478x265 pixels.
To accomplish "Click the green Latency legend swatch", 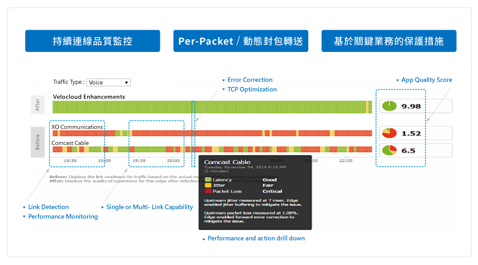I will [x=208, y=180].
